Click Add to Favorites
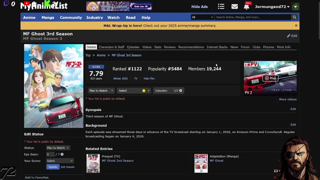This screenshot has height=180, width=320. [x=37, y=177]
